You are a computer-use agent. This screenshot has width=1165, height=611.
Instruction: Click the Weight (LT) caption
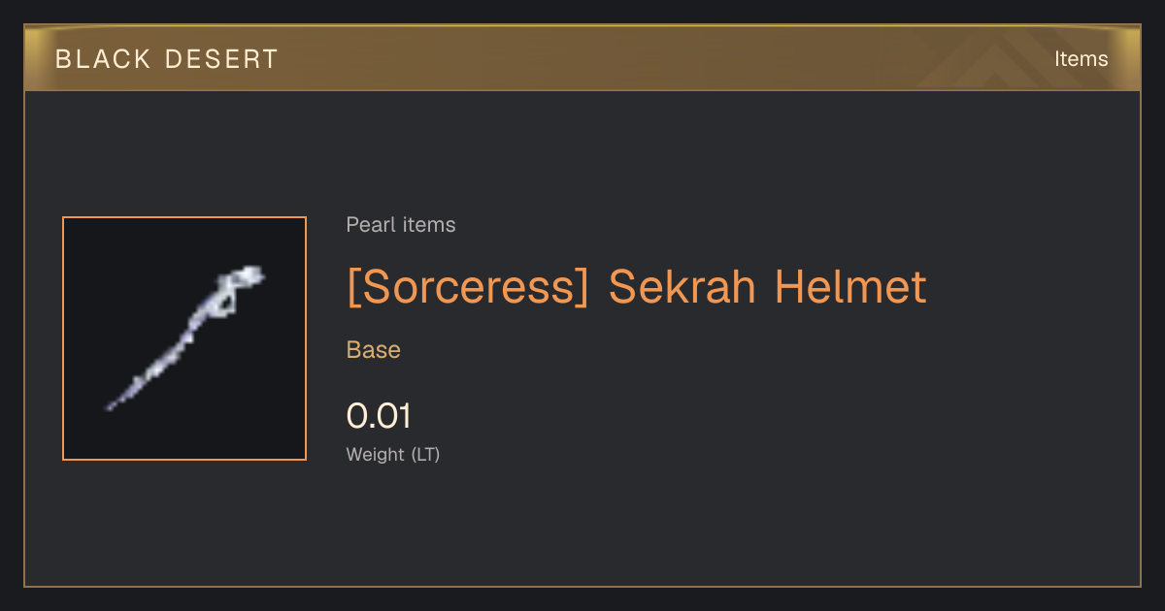click(393, 454)
